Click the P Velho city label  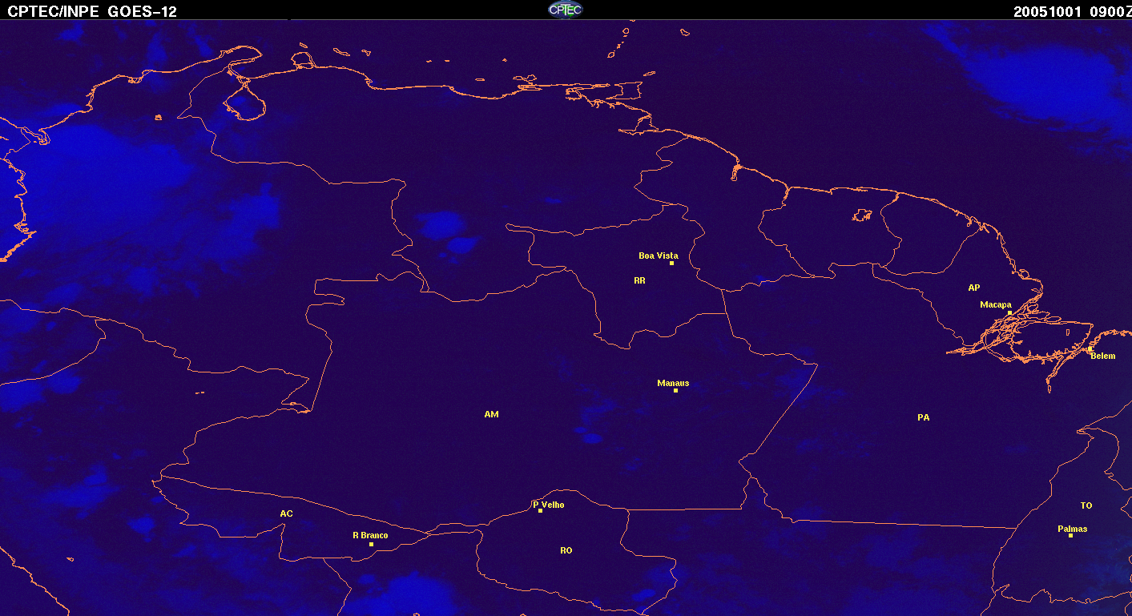(x=549, y=505)
